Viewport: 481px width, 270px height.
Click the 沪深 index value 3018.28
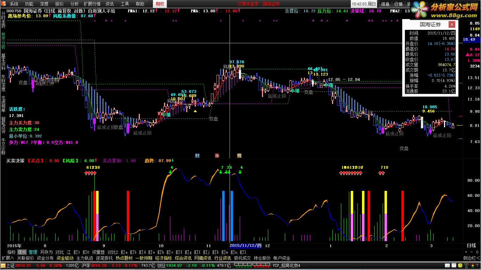(98, 265)
